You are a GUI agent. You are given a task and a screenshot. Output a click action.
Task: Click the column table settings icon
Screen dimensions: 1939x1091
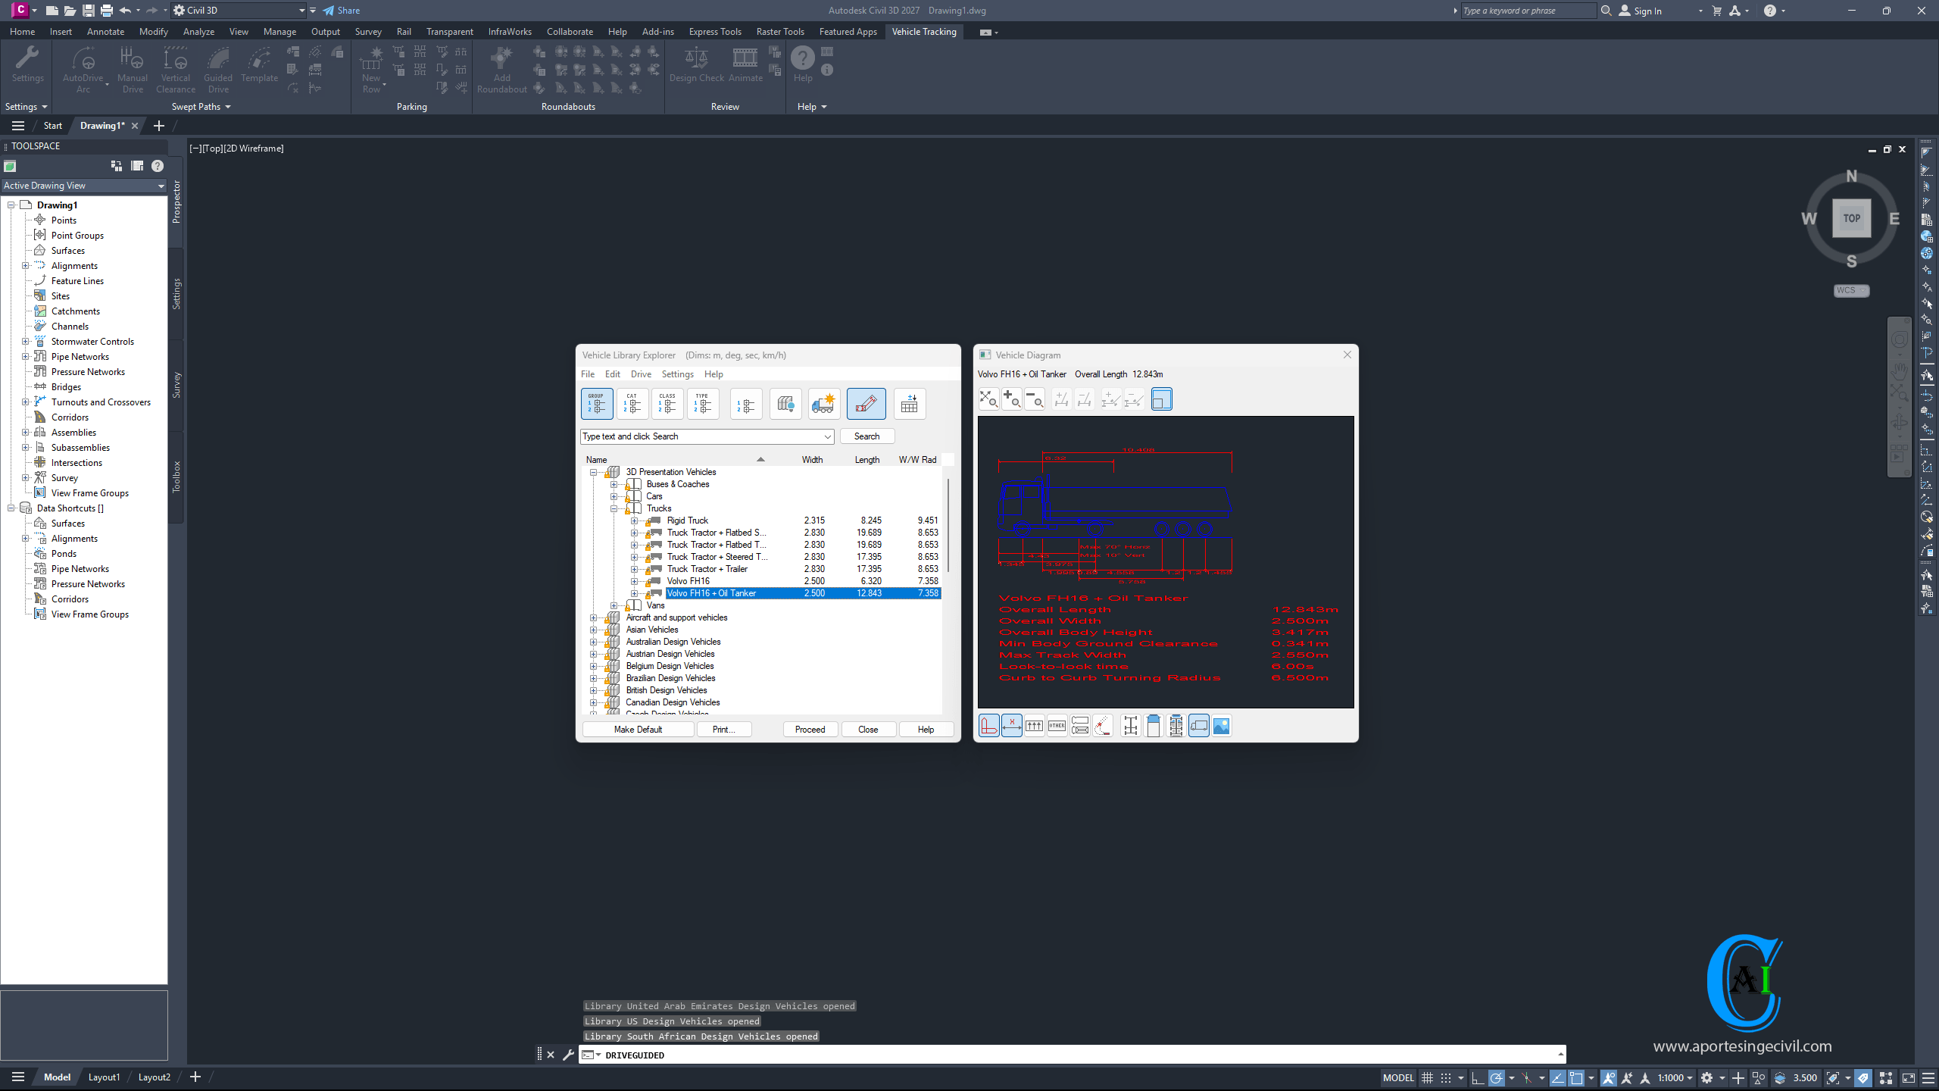(909, 404)
